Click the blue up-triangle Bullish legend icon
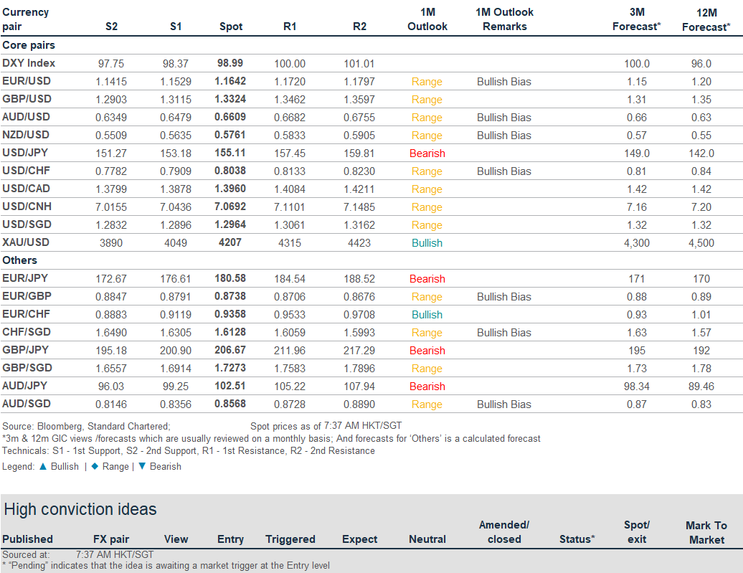This screenshot has width=743, height=573. 43,467
